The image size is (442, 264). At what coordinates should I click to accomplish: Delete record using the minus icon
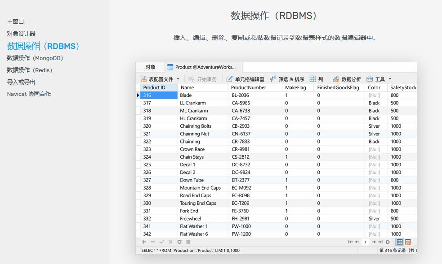[x=153, y=242]
